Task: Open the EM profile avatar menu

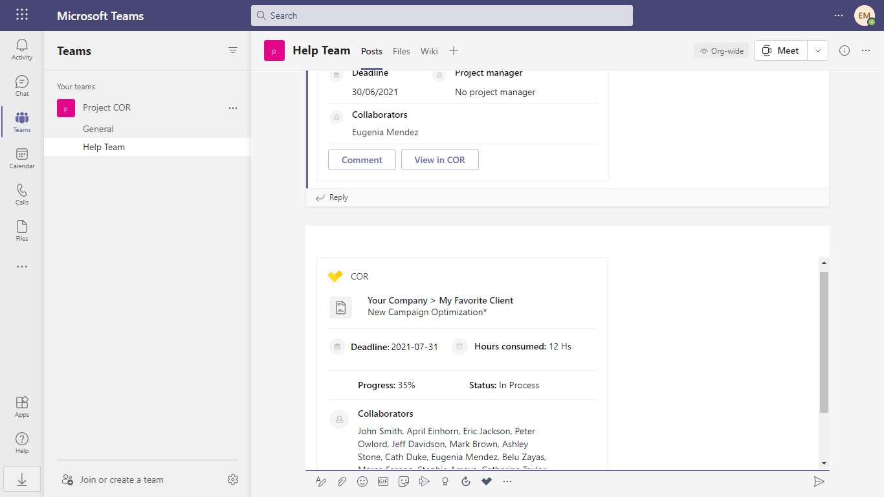Action: [865, 16]
